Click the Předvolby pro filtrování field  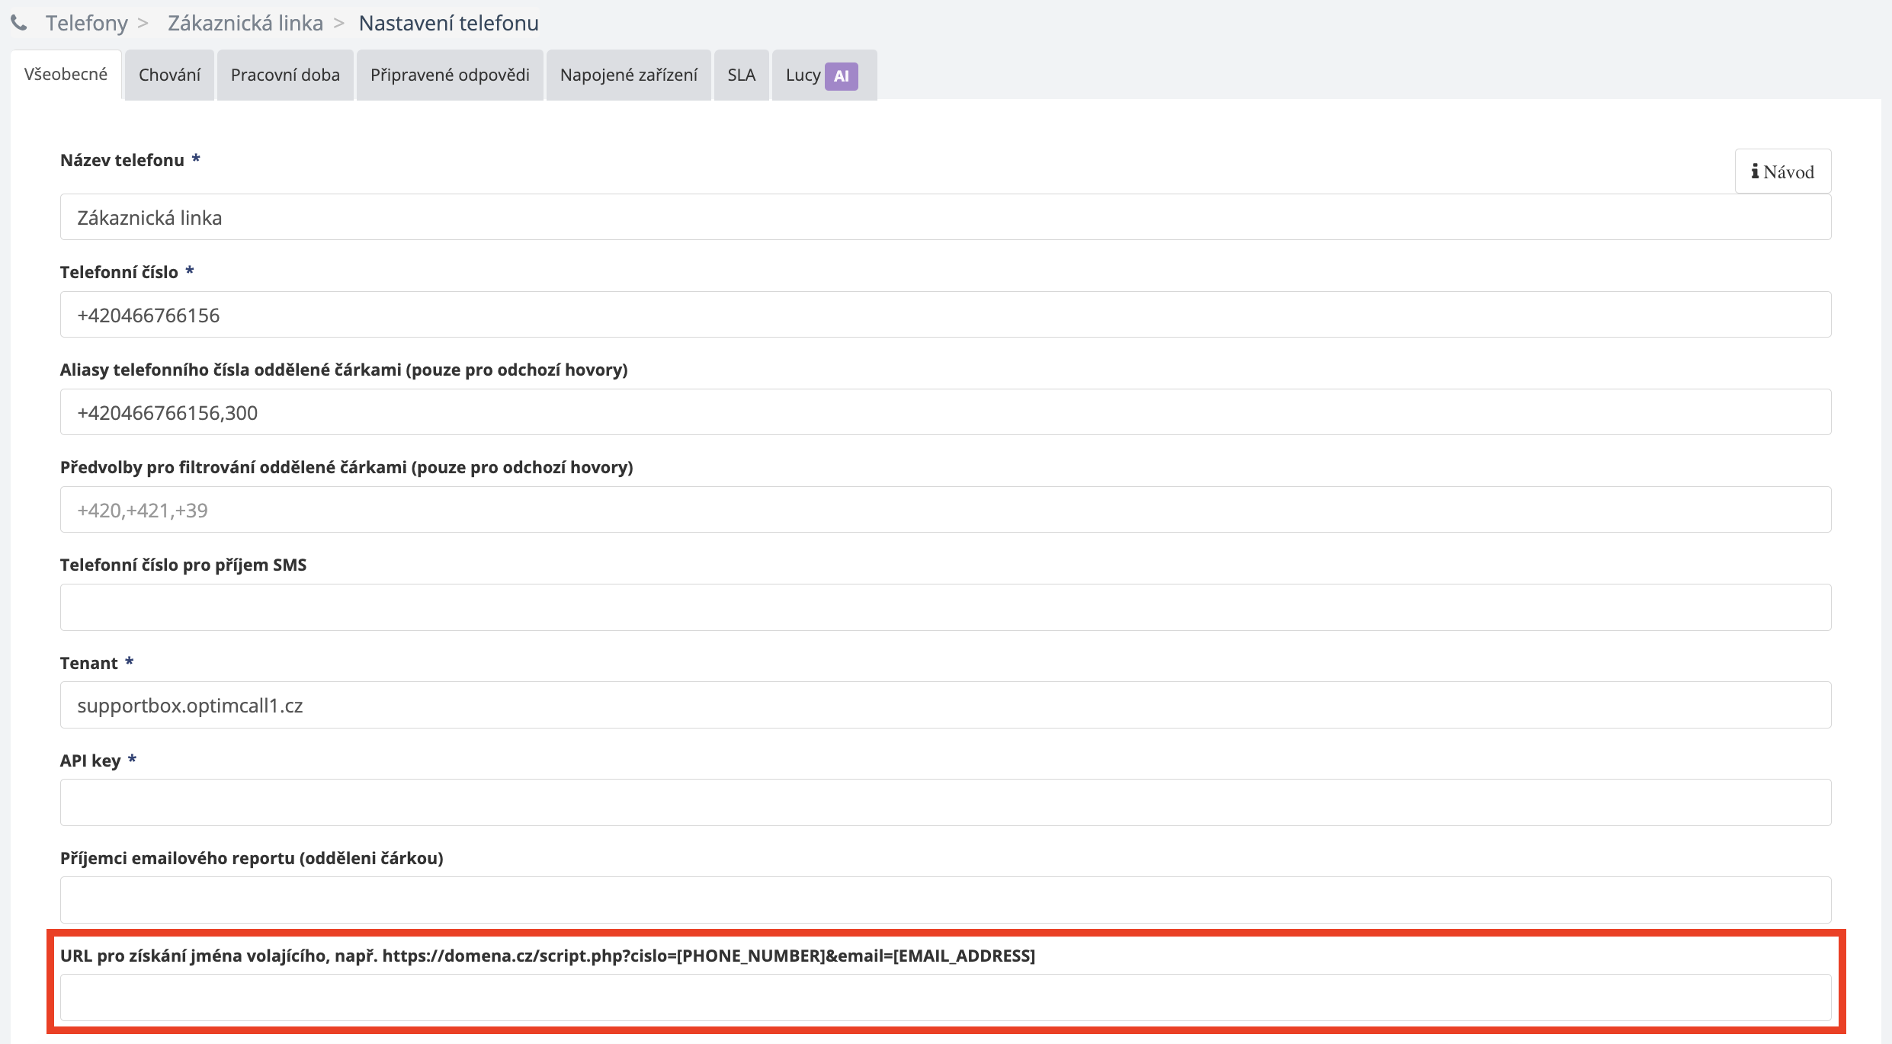[x=945, y=510]
